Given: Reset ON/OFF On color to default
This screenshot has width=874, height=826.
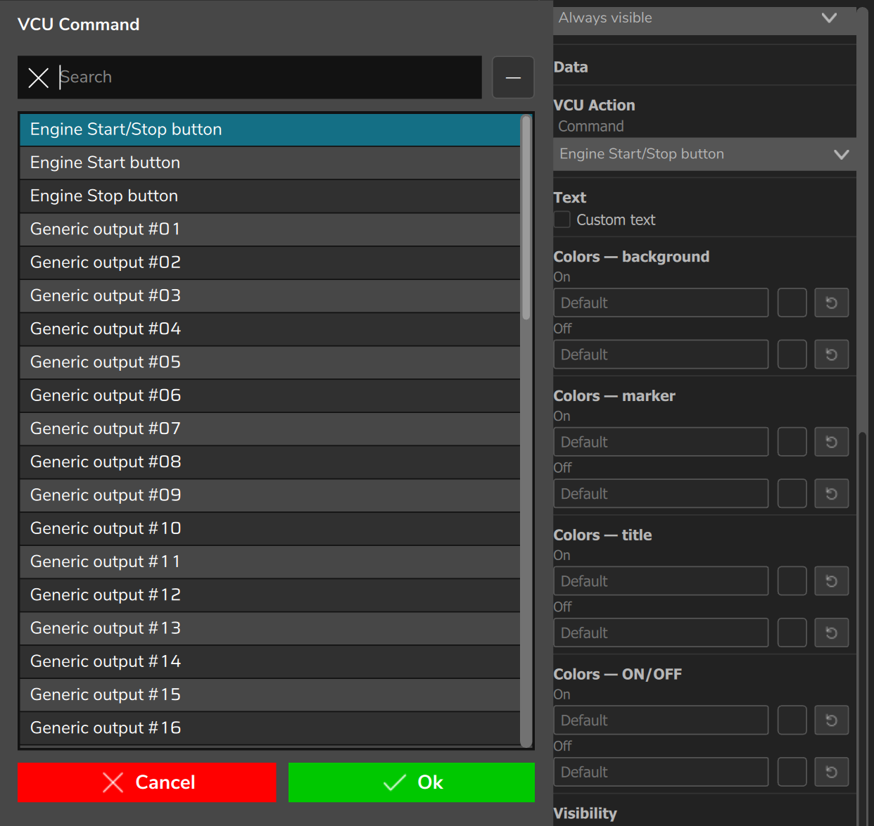Looking at the screenshot, I should [x=831, y=720].
